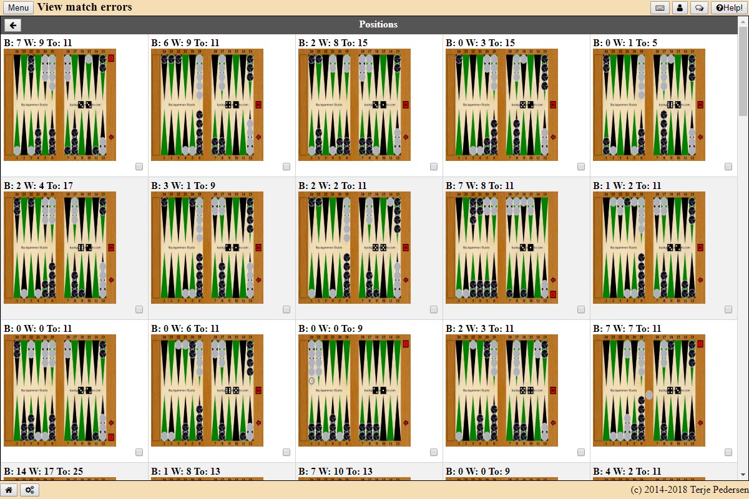Check the box for position B: 0 W: 6 To: 11

pos(286,452)
